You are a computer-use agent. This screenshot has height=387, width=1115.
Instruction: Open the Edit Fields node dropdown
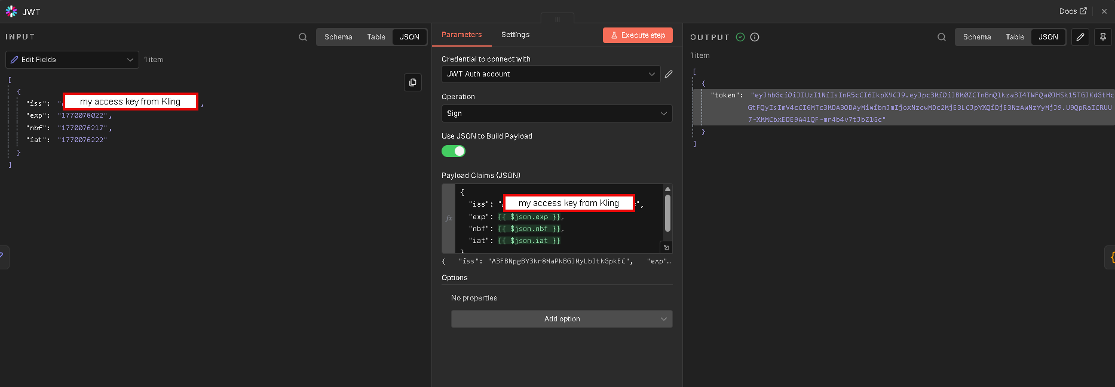pyautogui.click(x=72, y=60)
